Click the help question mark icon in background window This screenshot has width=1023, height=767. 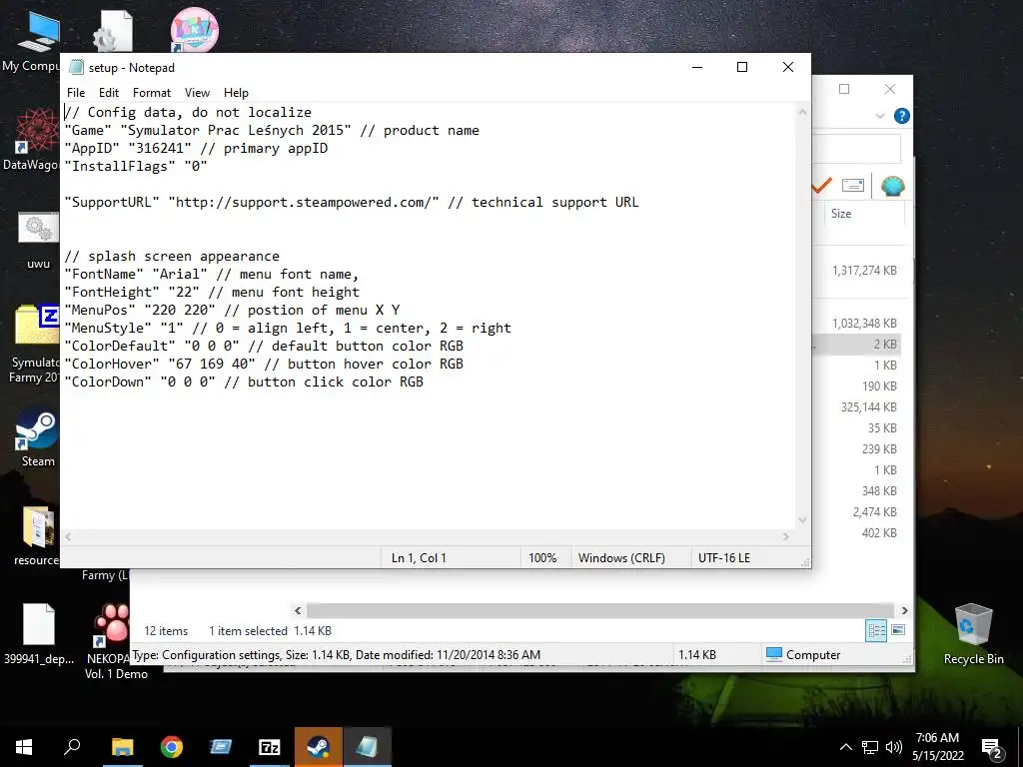[902, 116]
